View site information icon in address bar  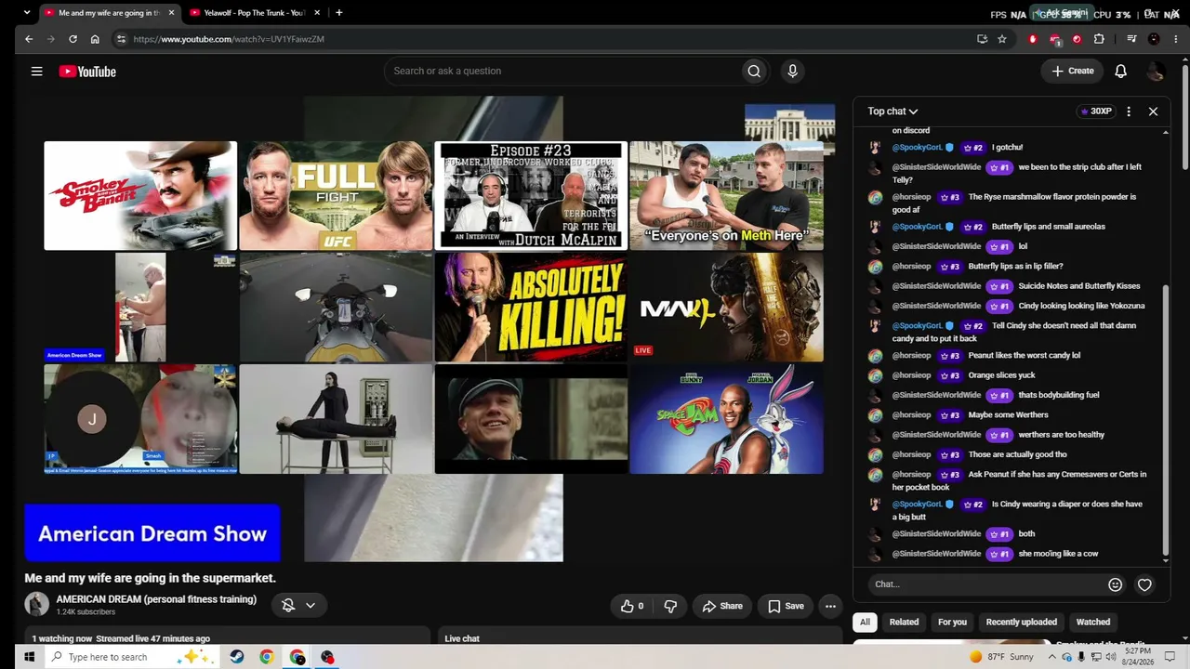[120, 39]
